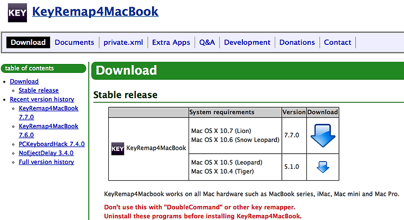
Task: Click the 'Mac OS X 10.7 (Lion)' text
Action: coord(221,131)
